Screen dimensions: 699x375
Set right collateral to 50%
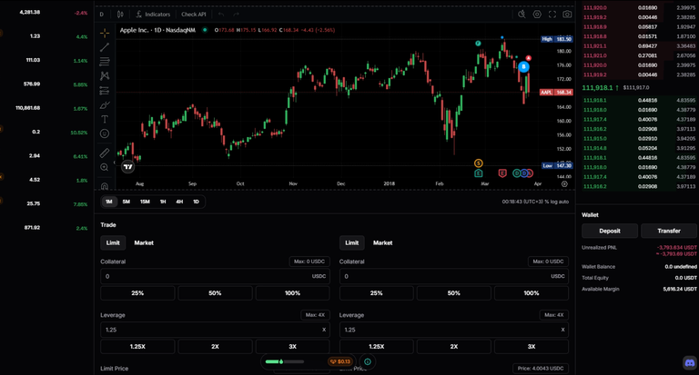(x=454, y=293)
